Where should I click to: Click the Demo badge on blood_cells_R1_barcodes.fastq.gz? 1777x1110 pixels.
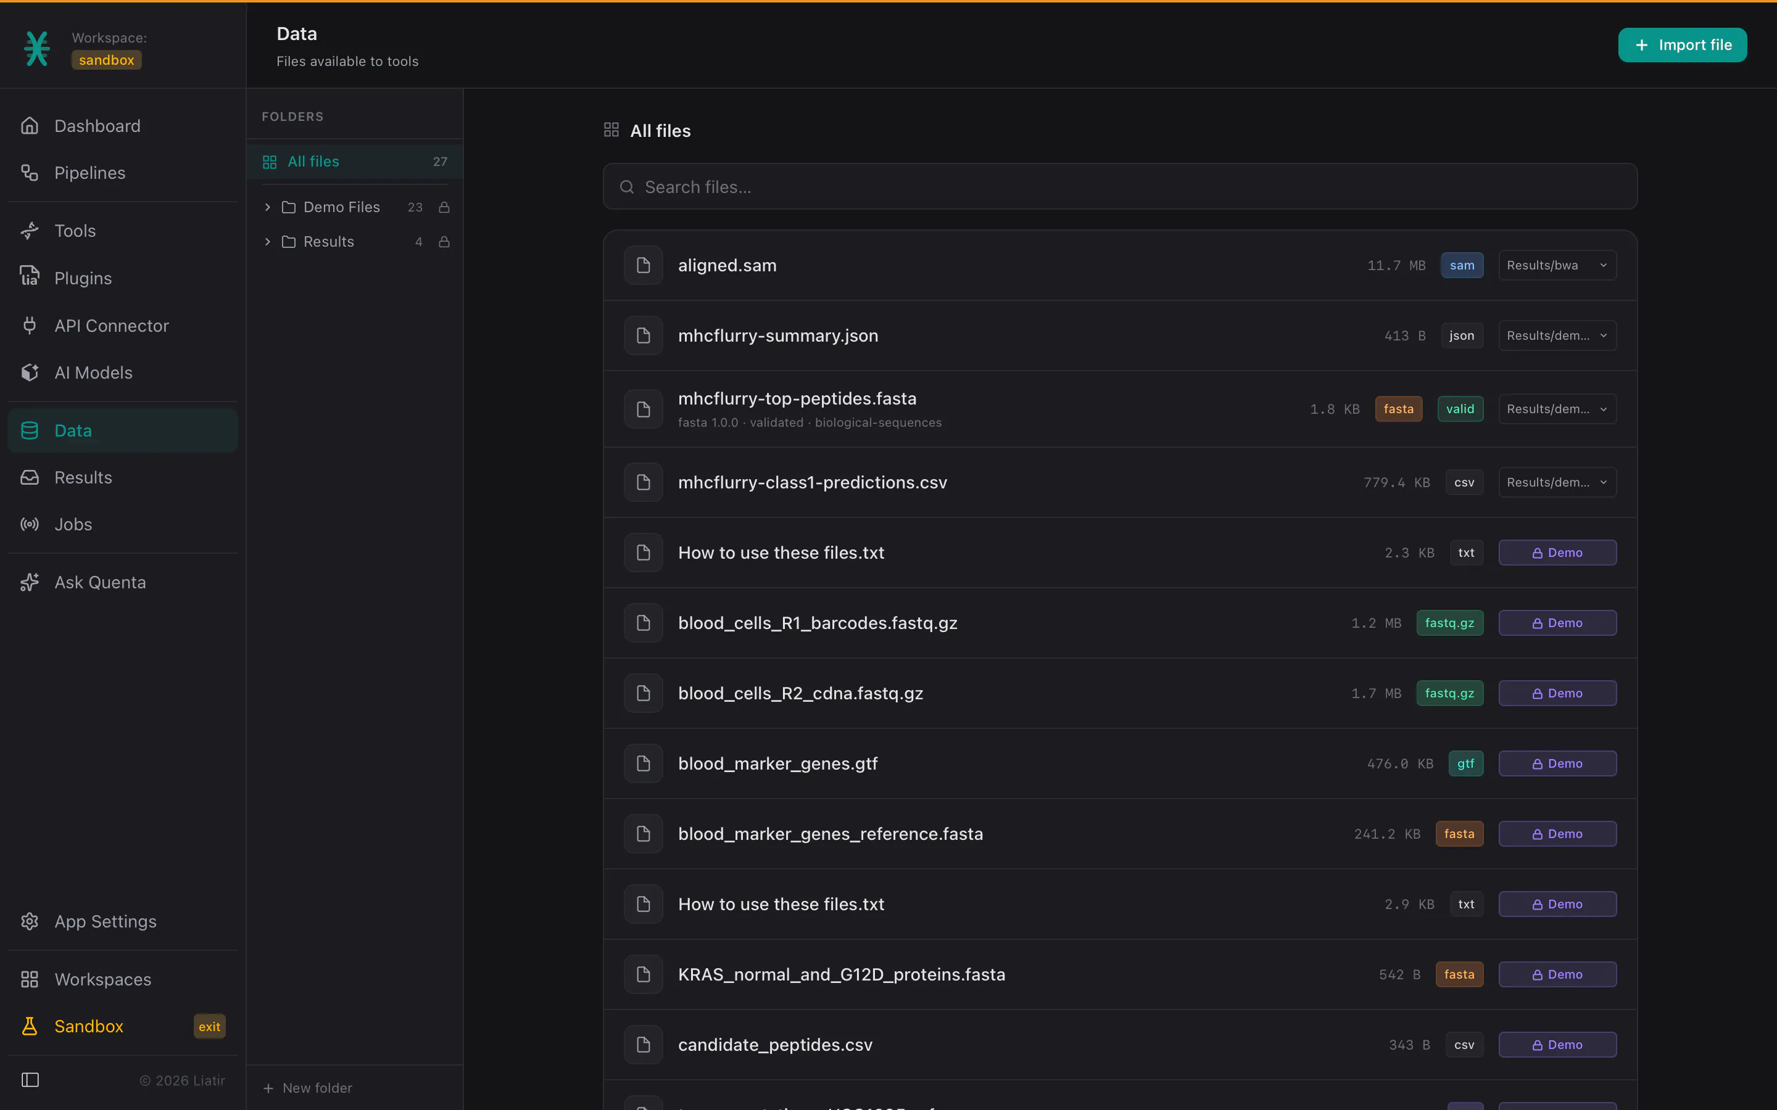pyautogui.click(x=1557, y=623)
